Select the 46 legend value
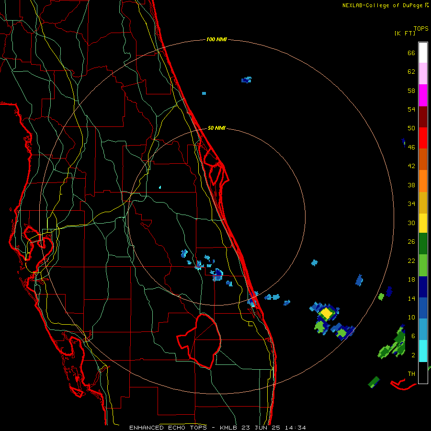Screen dimensions: 431x431 pos(411,147)
